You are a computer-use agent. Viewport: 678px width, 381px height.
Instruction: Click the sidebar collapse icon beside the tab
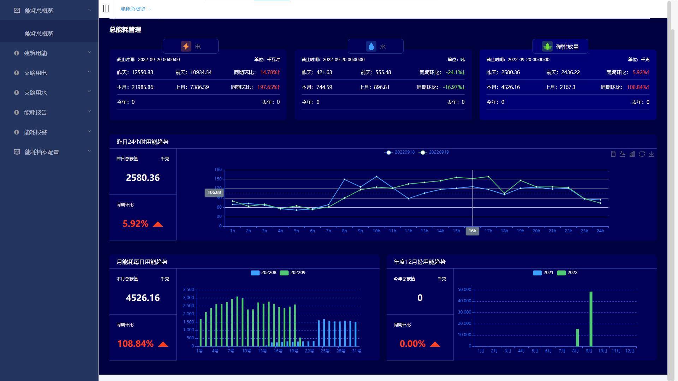(x=106, y=9)
